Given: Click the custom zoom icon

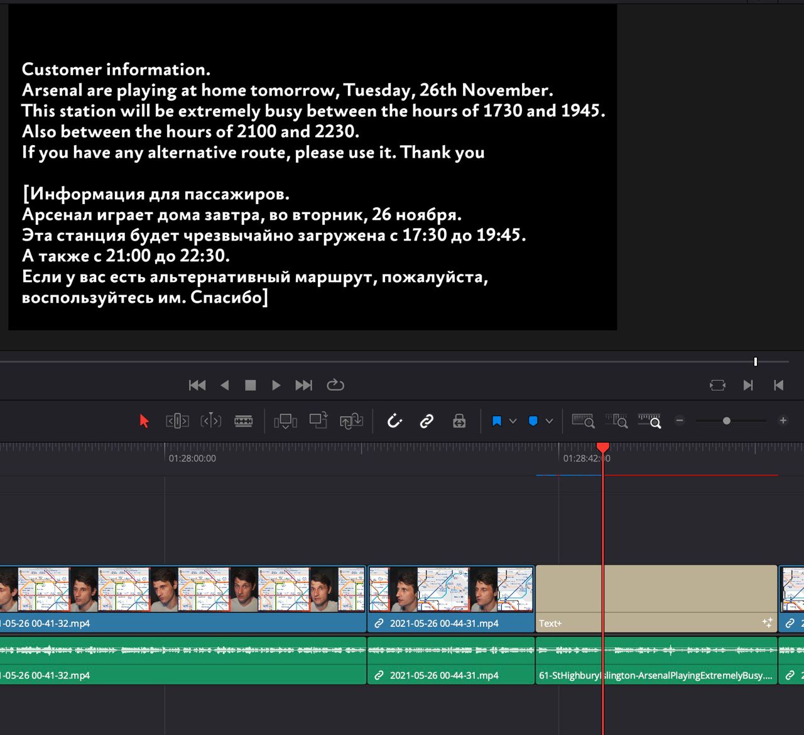Looking at the screenshot, I should pos(649,421).
